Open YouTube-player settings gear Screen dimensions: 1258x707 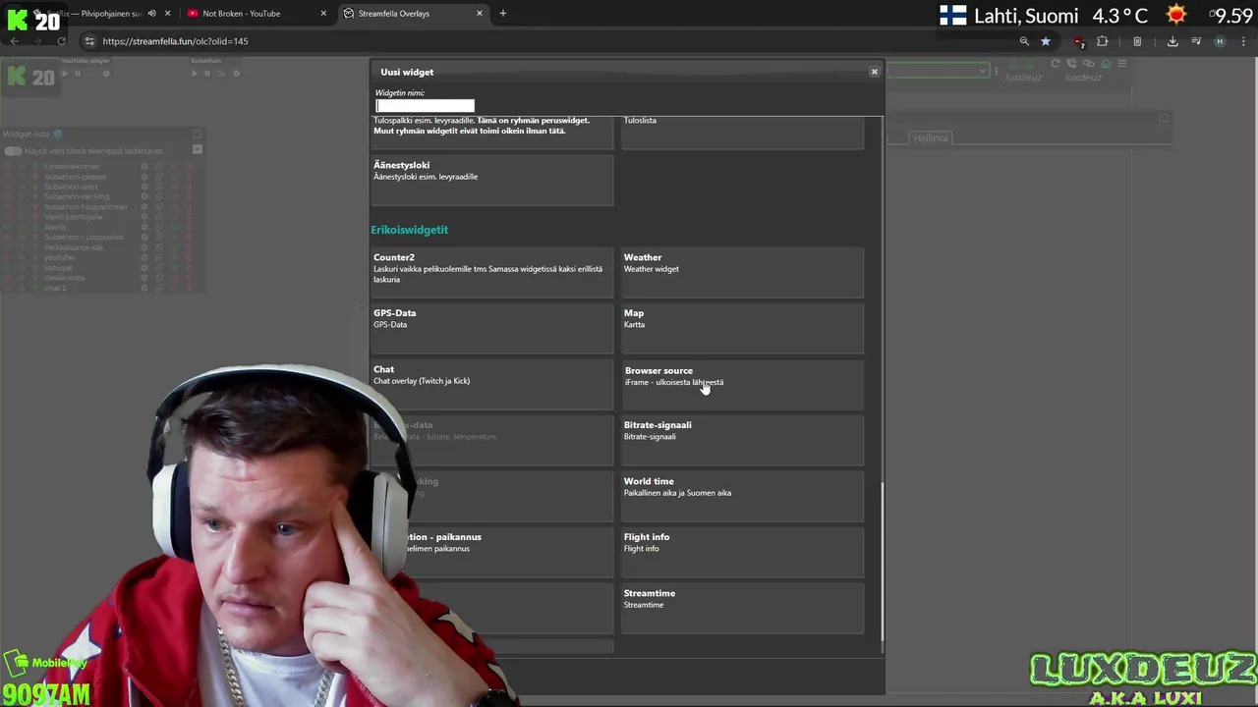tap(106, 74)
